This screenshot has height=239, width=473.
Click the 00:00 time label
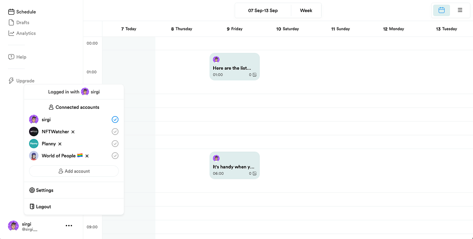92,43
